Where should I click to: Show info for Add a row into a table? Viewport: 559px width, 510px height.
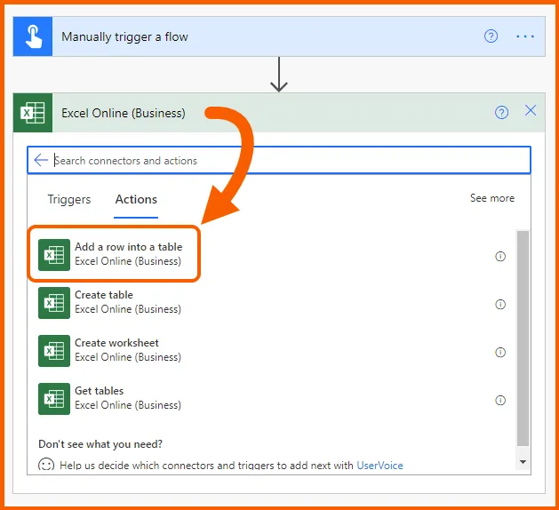(x=500, y=256)
